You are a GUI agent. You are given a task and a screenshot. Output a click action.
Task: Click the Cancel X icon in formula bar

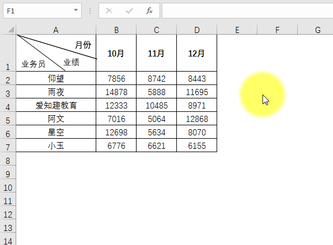point(109,11)
